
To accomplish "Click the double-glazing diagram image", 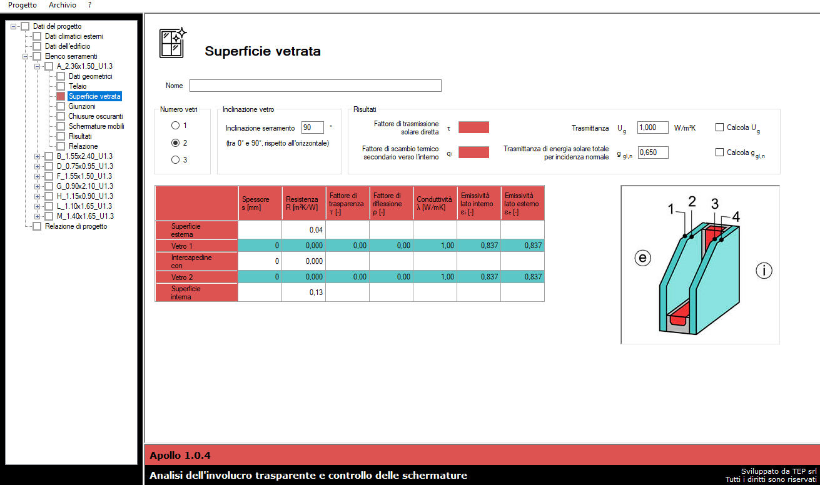I will pyautogui.click(x=700, y=264).
